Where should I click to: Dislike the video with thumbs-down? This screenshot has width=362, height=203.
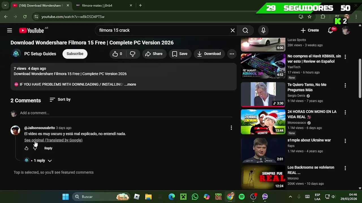coord(132,54)
